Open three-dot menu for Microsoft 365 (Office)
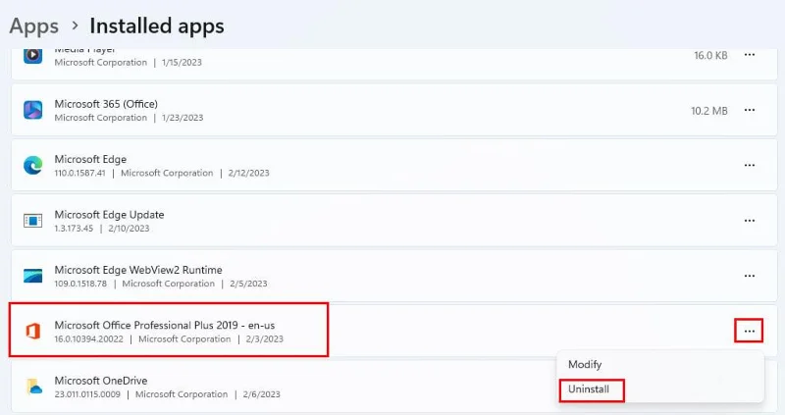Screen dimensions: 785x415 (x=749, y=110)
